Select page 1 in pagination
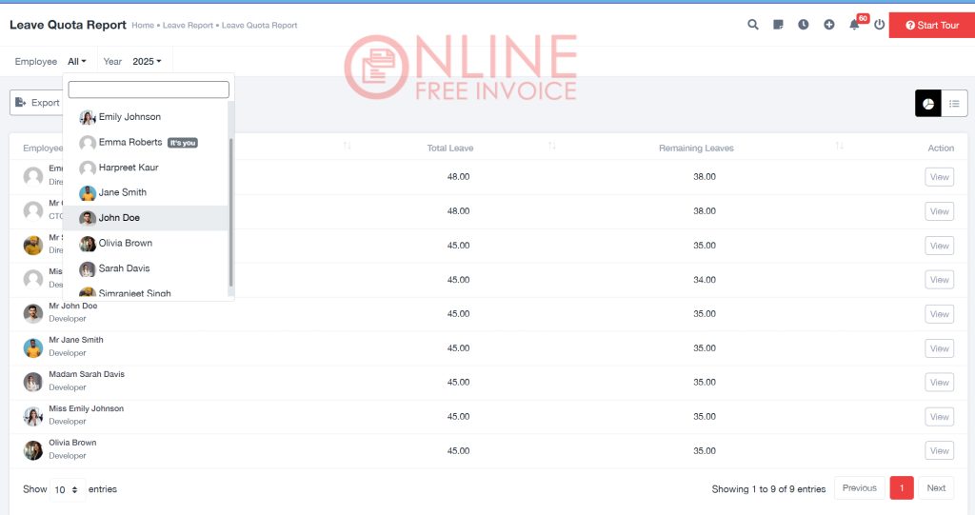The width and height of the screenshot is (975, 515). (902, 488)
